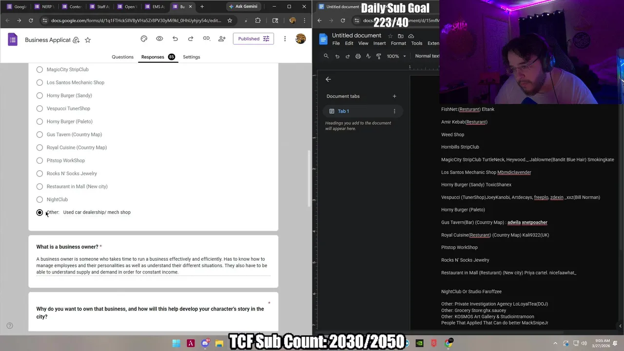Open the Published settings dropdown button

253,39
